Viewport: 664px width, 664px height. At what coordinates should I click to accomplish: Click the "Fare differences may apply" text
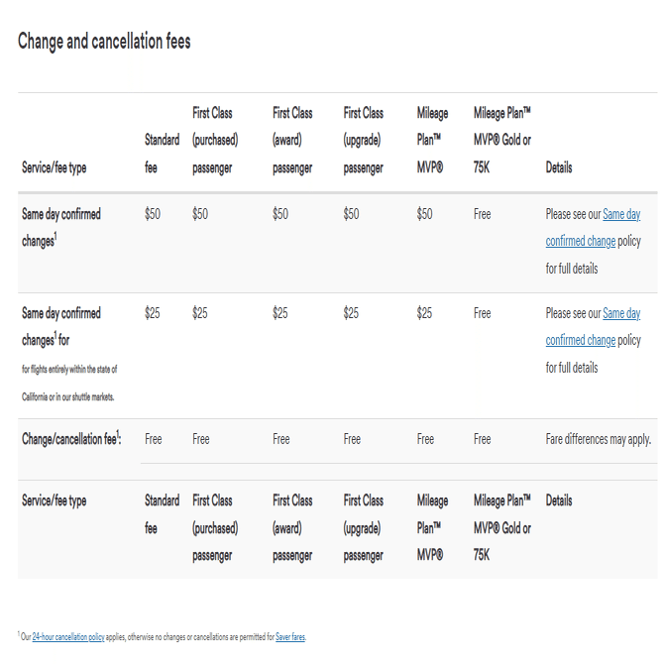click(598, 439)
